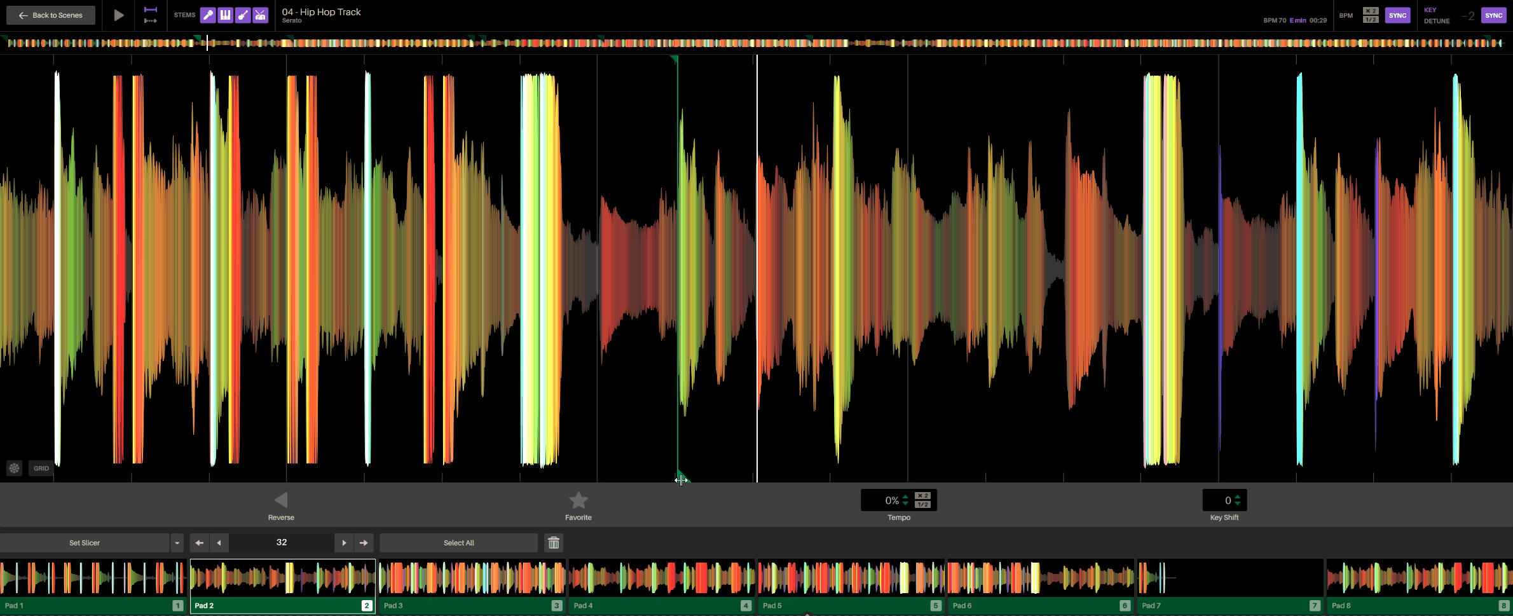
Task: Enable BPM SYNC
Action: [1397, 15]
